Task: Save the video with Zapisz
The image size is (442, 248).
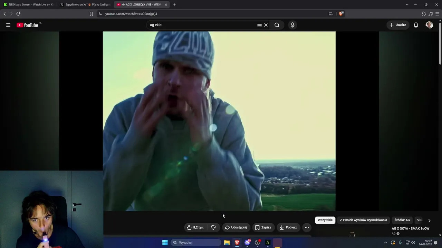Action: point(263,227)
